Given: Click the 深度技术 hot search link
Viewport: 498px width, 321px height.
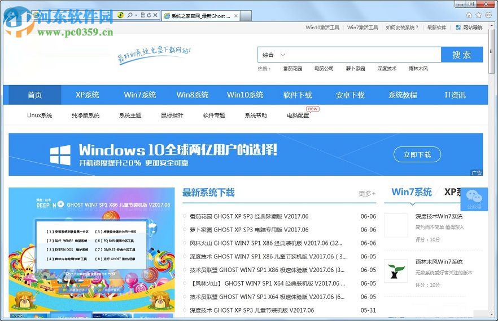Looking at the screenshot, I should 387,69.
